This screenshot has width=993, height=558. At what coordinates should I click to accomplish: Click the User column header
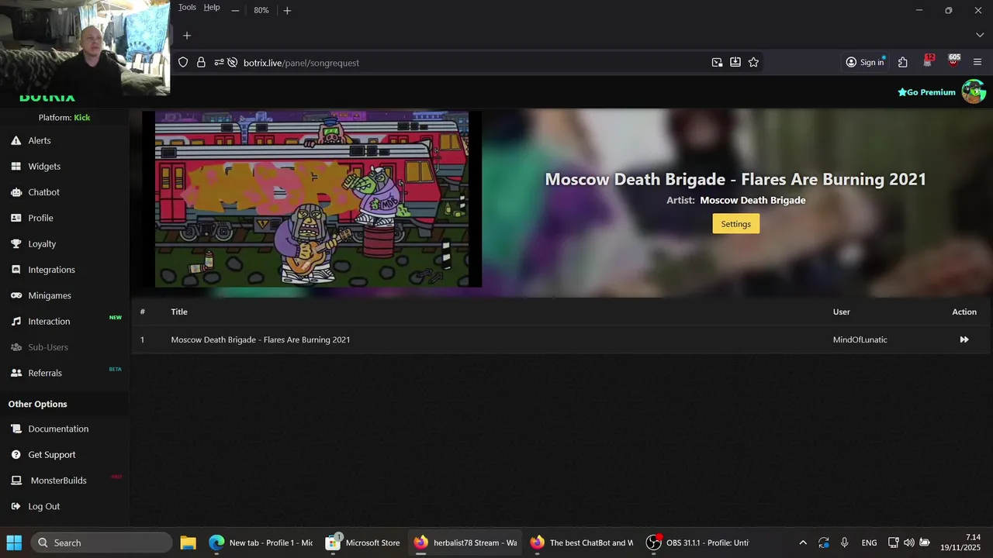[x=842, y=312]
